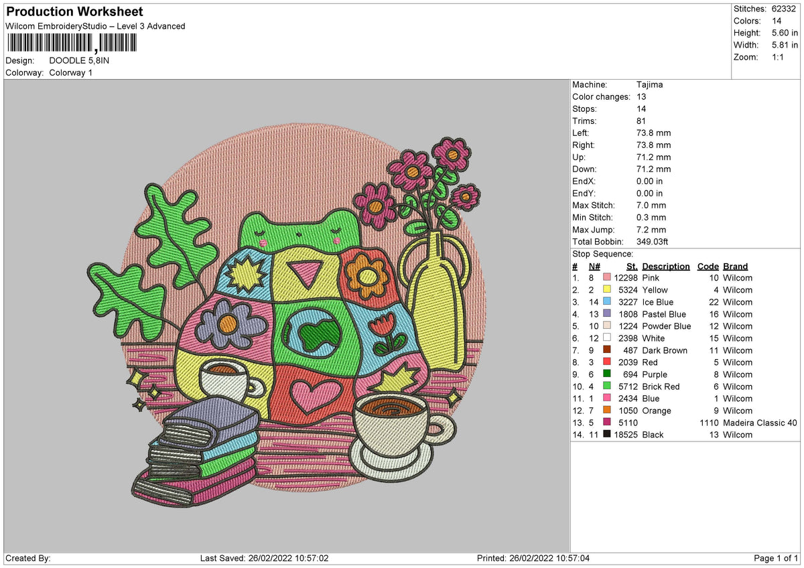Click the Black swatch in stop 14
The image size is (804, 568).
[607, 435]
